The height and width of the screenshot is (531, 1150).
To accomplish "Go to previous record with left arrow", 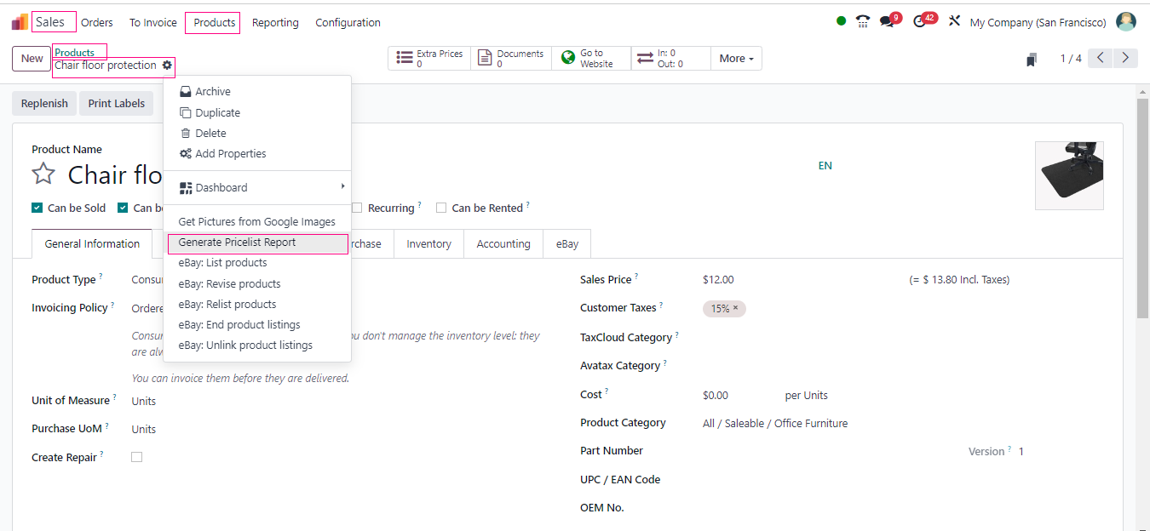I will tap(1100, 58).
